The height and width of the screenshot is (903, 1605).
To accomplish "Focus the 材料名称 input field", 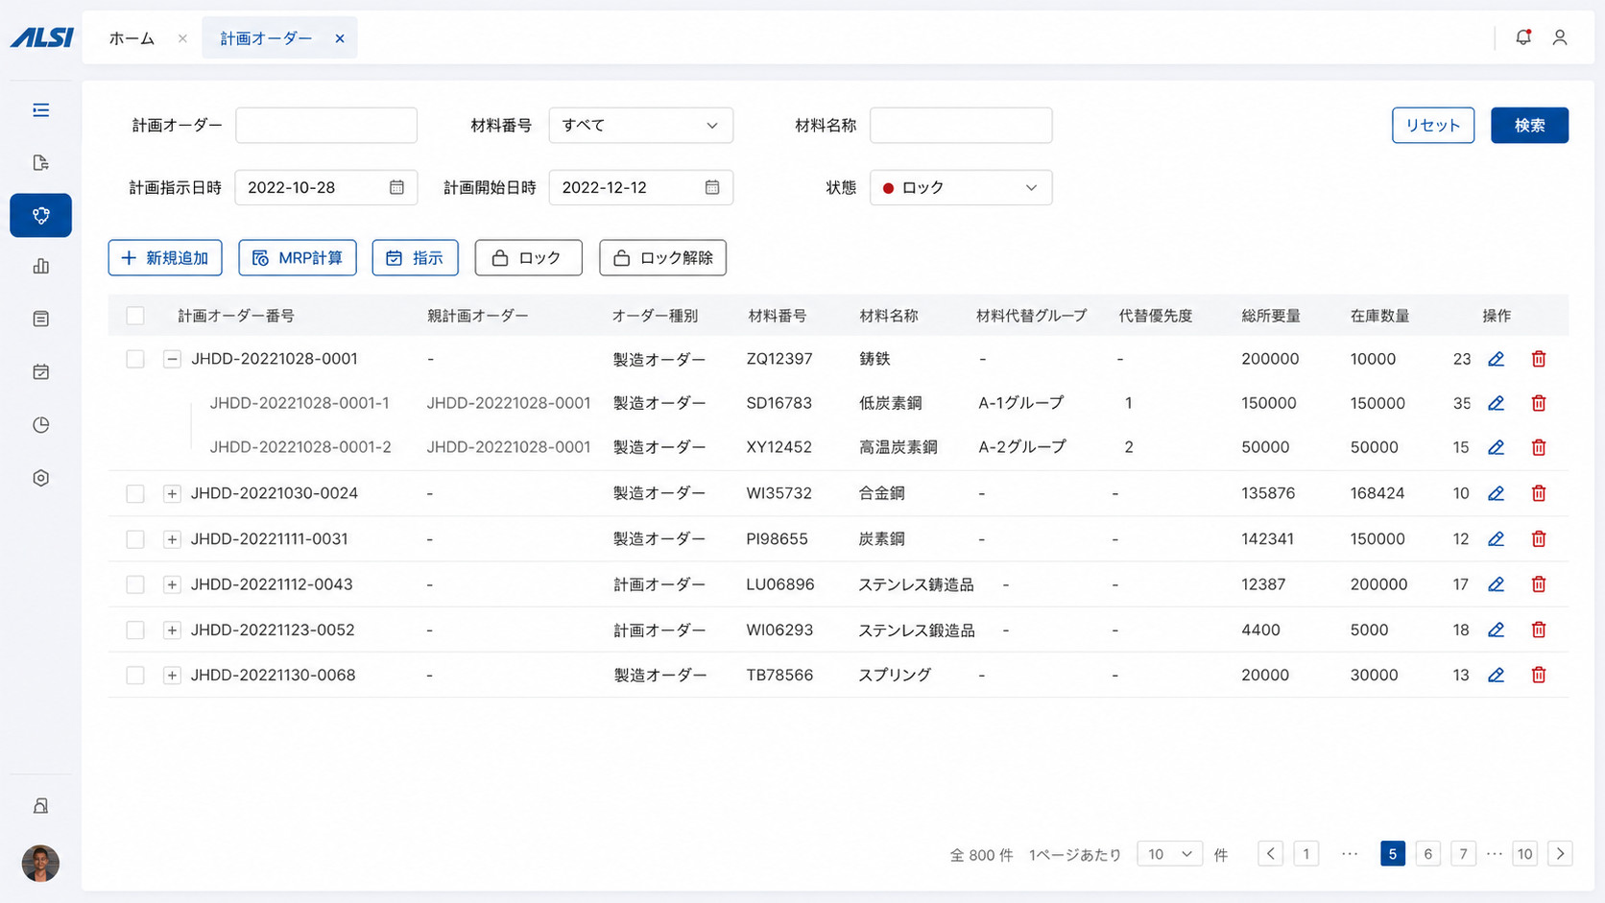I will [x=961, y=125].
